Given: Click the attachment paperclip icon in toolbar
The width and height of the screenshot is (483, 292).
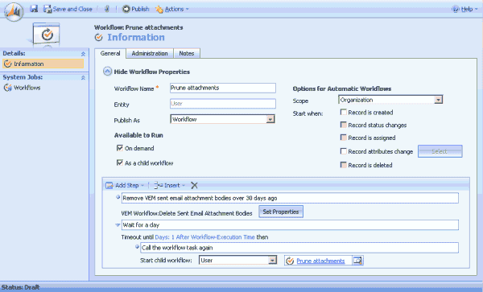Looking at the screenshot, I should click(106, 9).
